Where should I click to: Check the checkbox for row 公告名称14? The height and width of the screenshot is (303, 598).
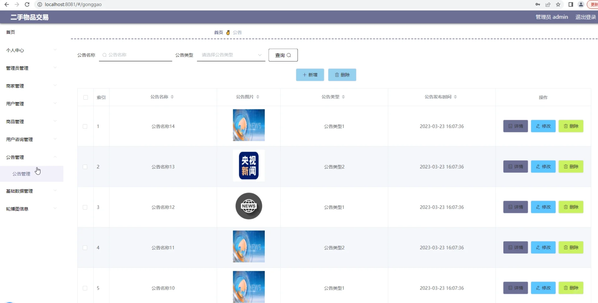(x=85, y=126)
